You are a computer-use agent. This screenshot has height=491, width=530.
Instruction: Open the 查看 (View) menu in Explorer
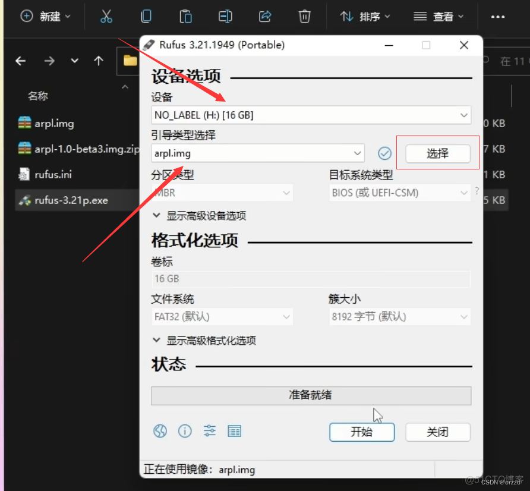[x=438, y=16]
